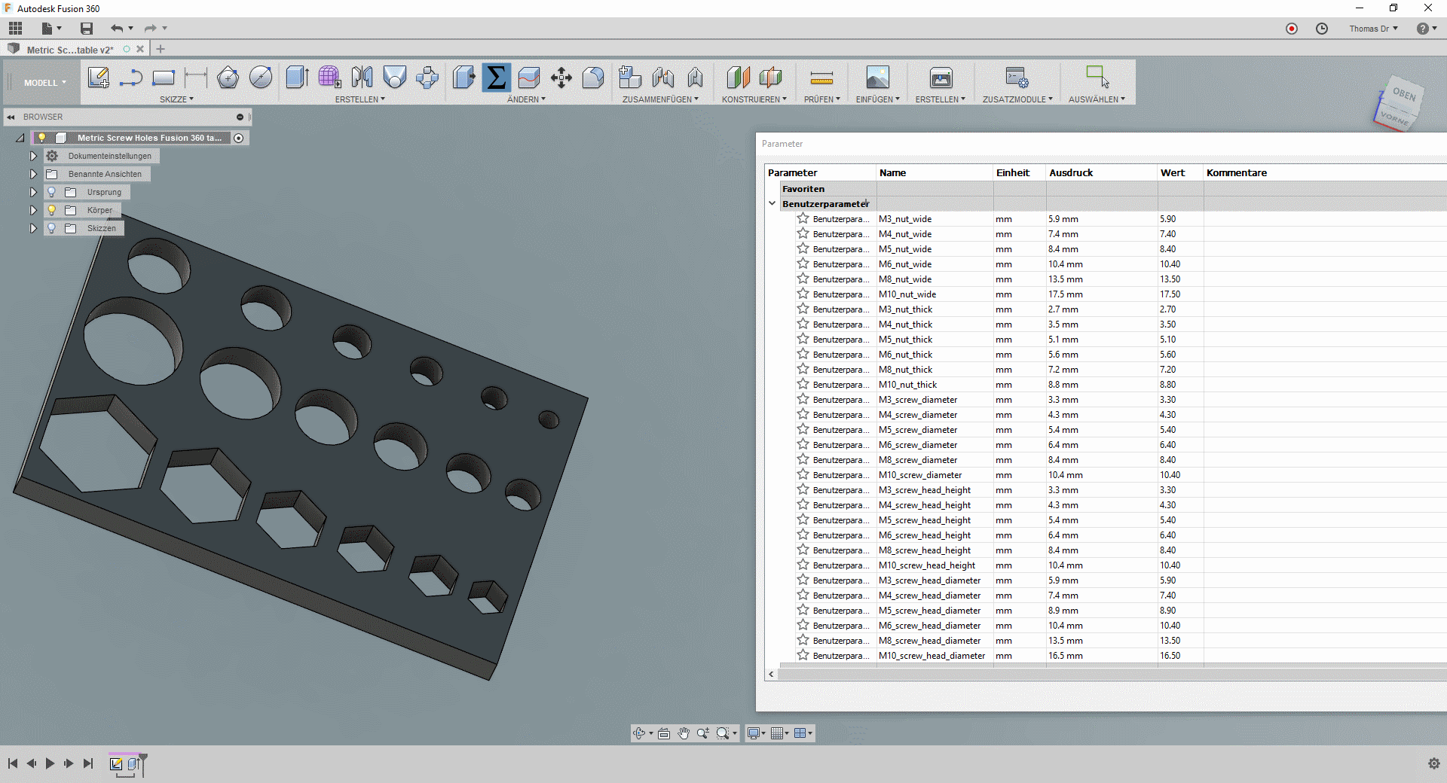
Task: Open the ZUSATZMODULE menu
Action: coord(1017,99)
